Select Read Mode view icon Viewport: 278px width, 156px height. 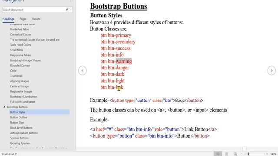(218, 154)
